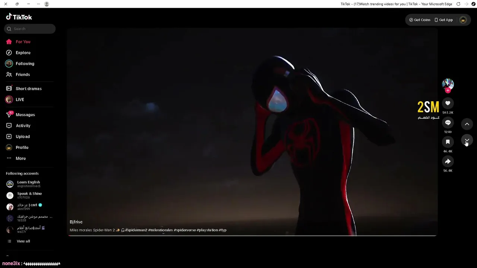Click the 1240 comments count
This screenshot has height=268, width=477.
point(448,132)
